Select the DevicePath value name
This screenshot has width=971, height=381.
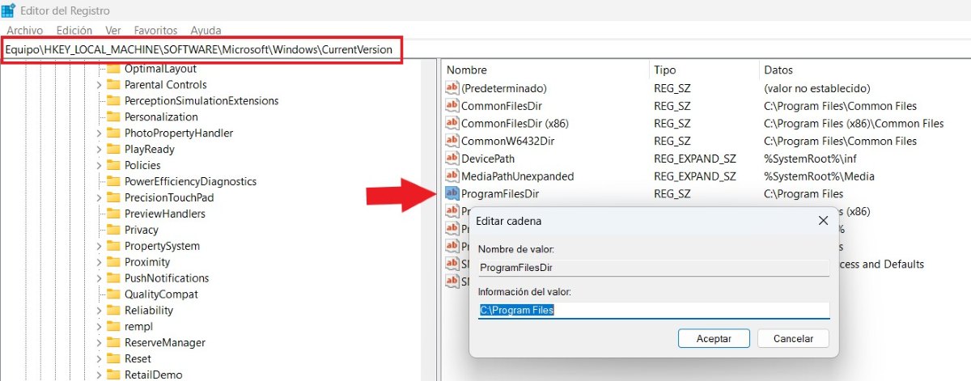coord(488,159)
